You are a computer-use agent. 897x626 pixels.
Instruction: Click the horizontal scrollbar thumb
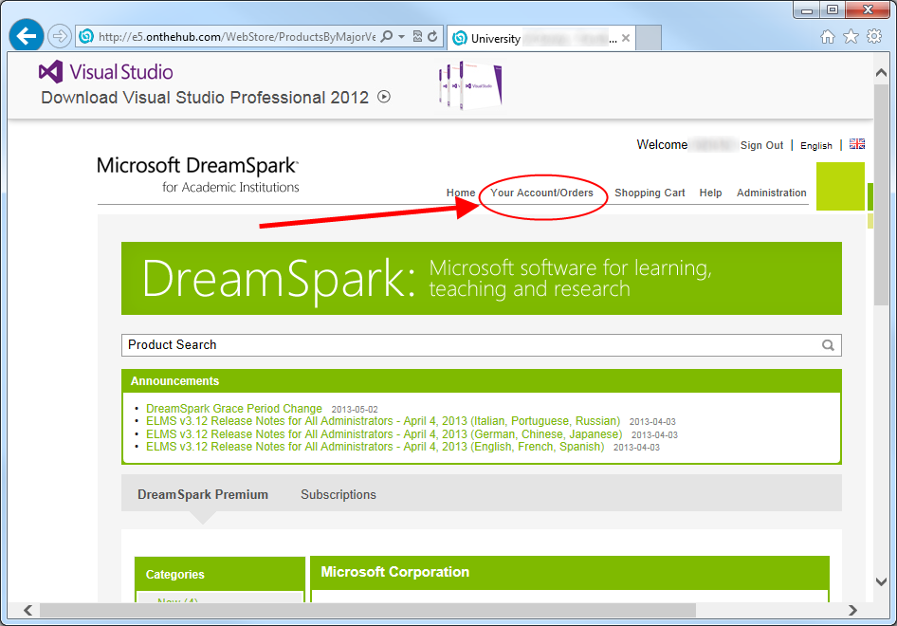(x=367, y=610)
